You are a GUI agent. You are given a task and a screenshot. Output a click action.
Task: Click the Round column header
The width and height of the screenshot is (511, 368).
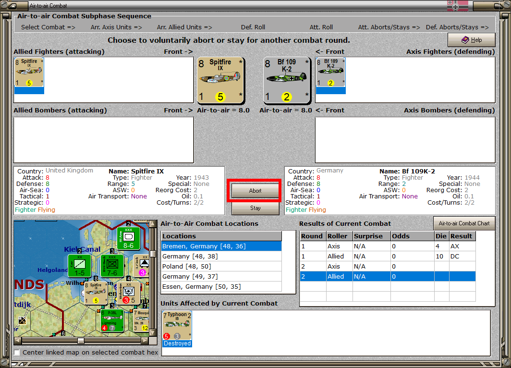pyautogui.click(x=313, y=236)
